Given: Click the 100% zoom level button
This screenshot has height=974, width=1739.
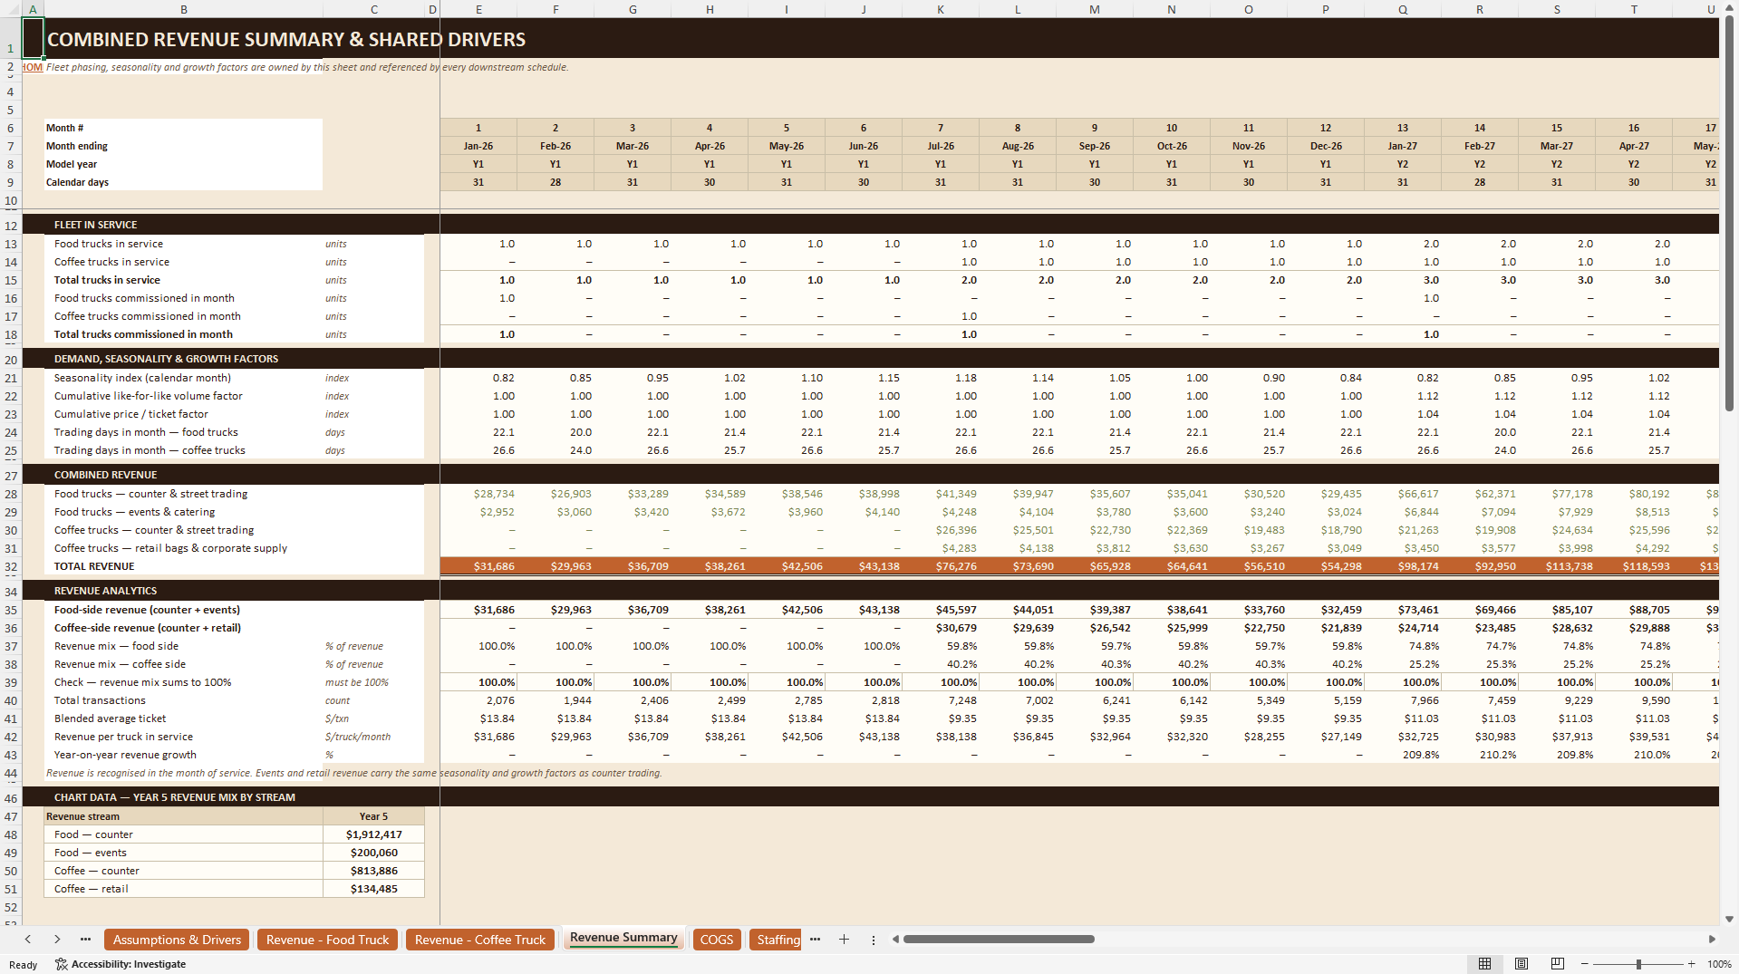Looking at the screenshot, I should 1719,964.
